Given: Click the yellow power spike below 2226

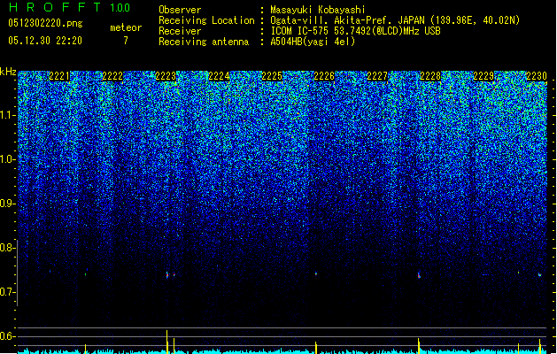Looking at the screenshot, I should (x=316, y=348).
